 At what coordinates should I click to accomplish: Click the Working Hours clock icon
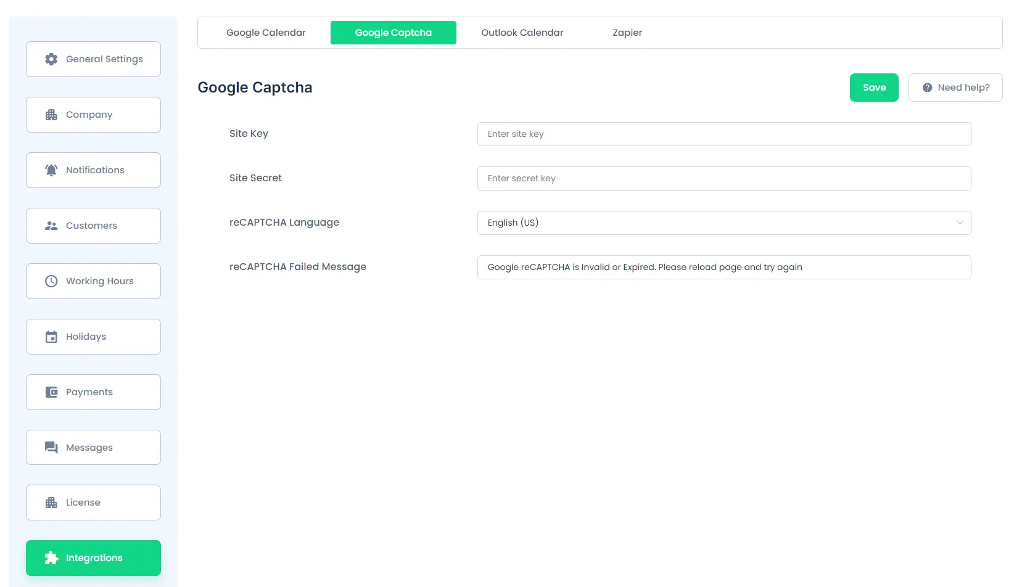[x=51, y=281]
